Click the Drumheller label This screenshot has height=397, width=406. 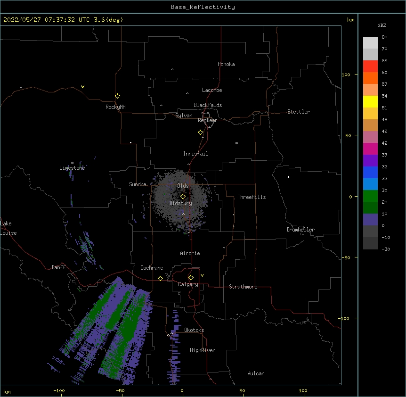pyautogui.click(x=300, y=230)
